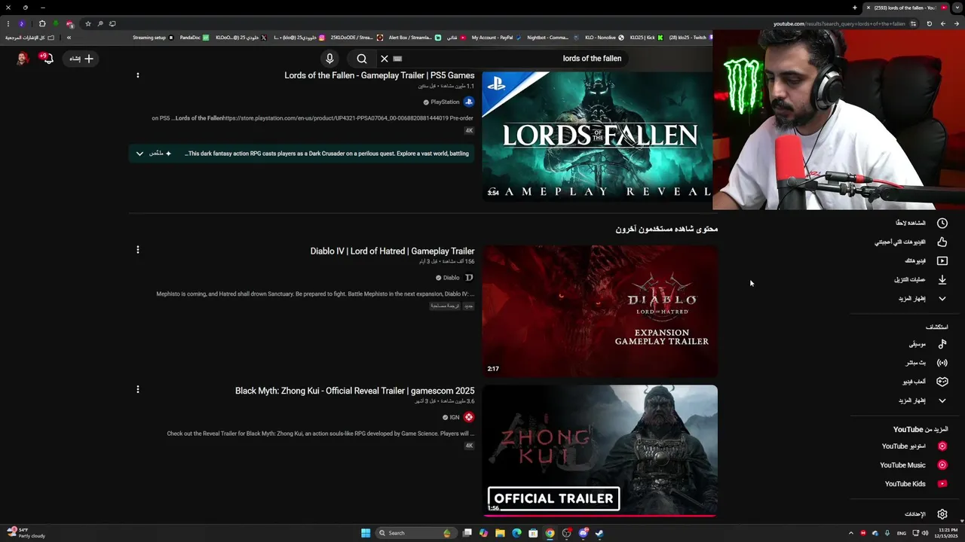965x542 pixels.
Task: Open YouTube Music in sidebar
Action: tap(913, 465)
